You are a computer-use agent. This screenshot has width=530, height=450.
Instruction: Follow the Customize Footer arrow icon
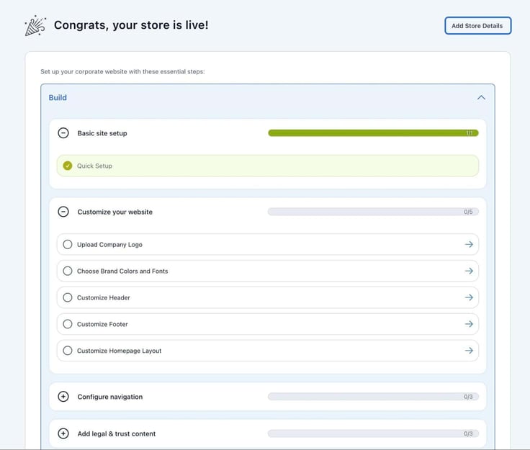click(x=469, y=324)
